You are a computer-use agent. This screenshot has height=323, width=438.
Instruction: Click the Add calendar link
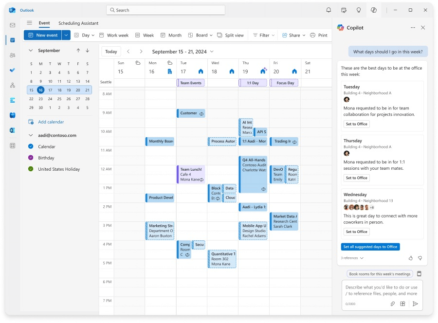coord(51,122)
